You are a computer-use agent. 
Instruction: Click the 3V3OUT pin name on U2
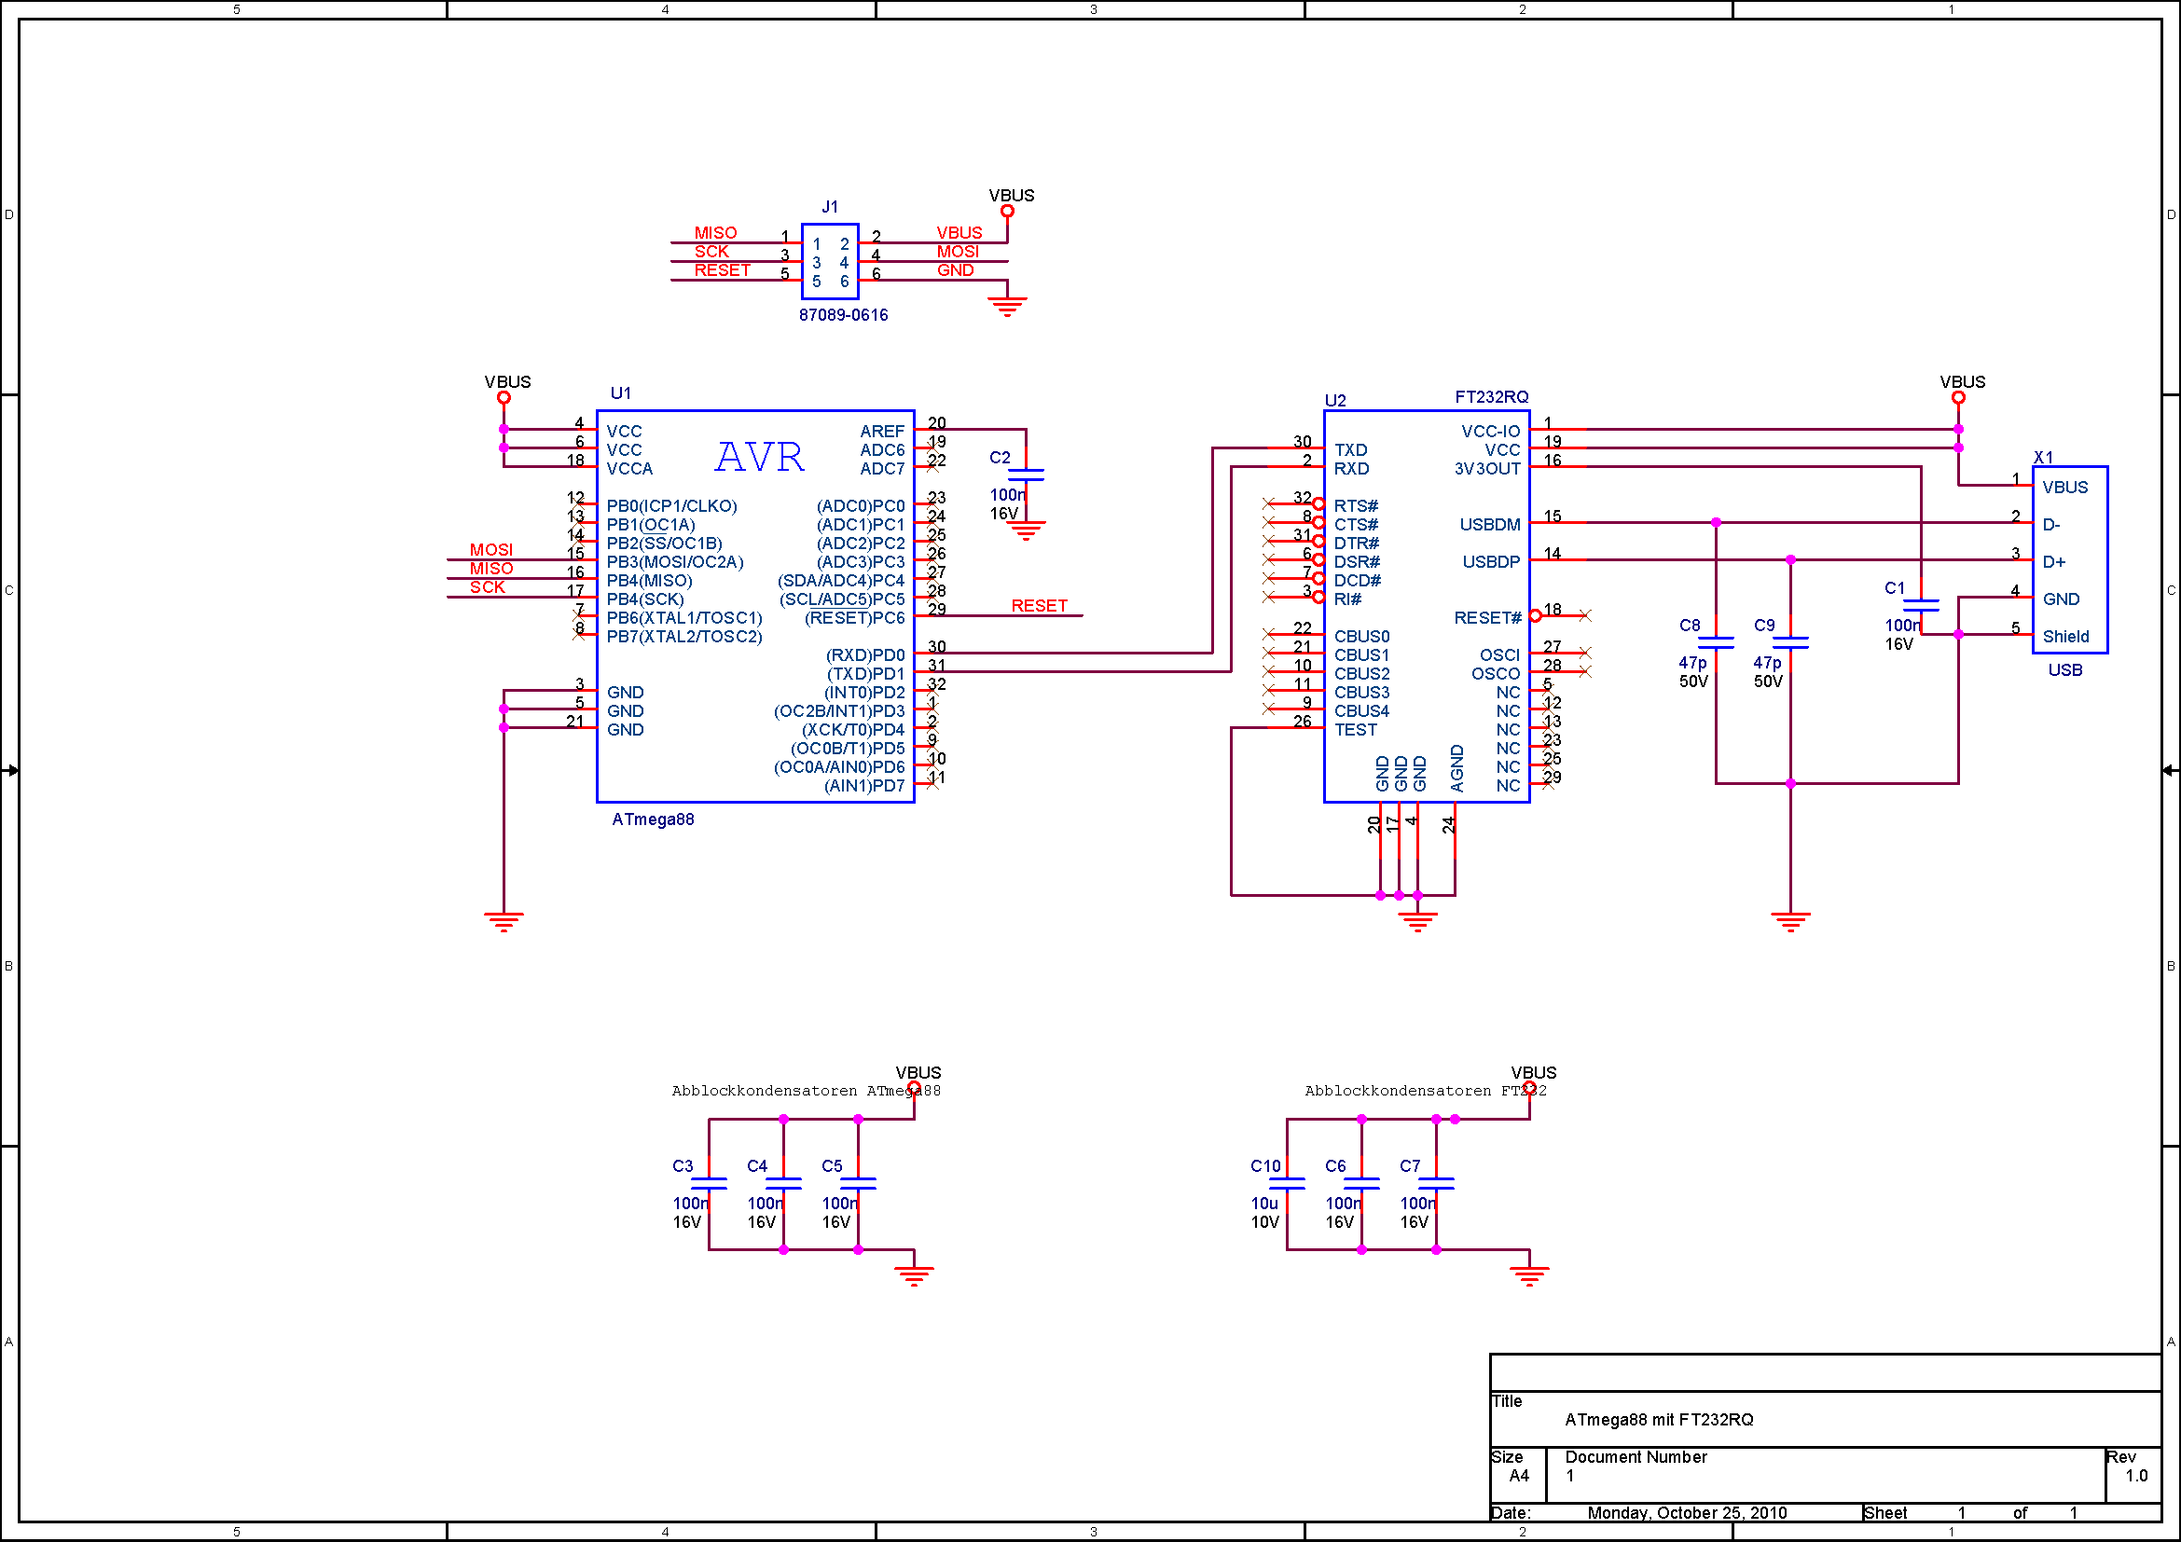[x=1487, y=468]
